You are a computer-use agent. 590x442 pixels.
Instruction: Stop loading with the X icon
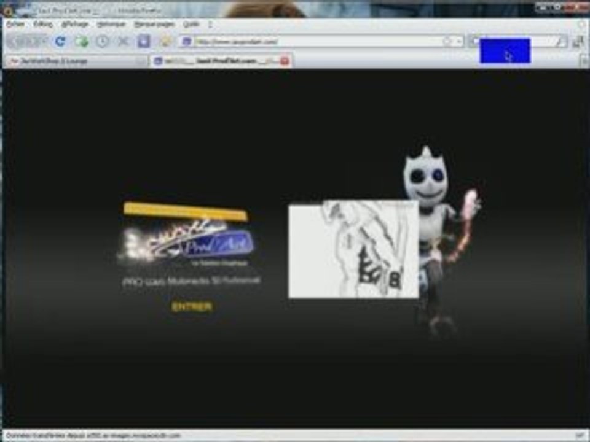pos(123,41)
